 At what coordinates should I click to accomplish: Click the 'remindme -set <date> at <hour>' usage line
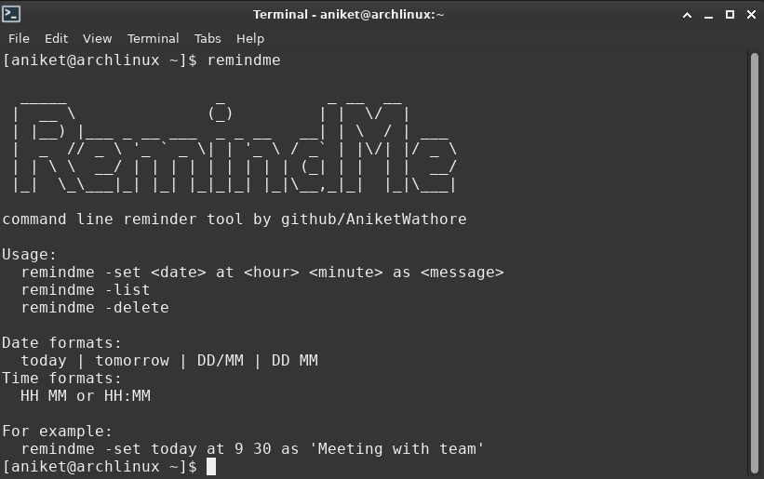tap(262, 273)
